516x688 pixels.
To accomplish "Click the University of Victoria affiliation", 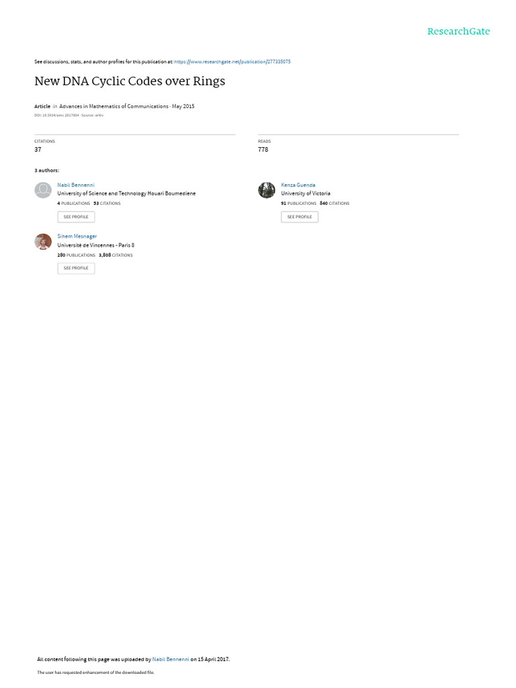I will pos(306,193).
